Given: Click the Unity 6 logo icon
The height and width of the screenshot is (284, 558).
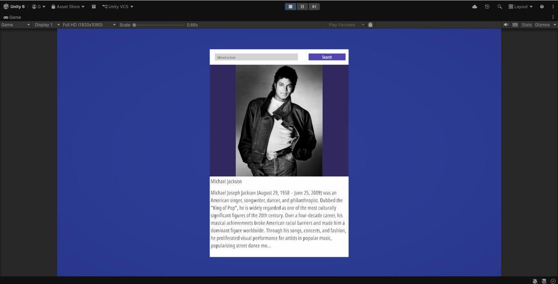Looking at the screenshot, I should (6, 6).
